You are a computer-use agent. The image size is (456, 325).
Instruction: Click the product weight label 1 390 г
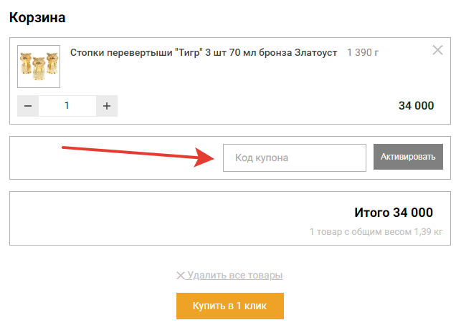pos(363,53)
